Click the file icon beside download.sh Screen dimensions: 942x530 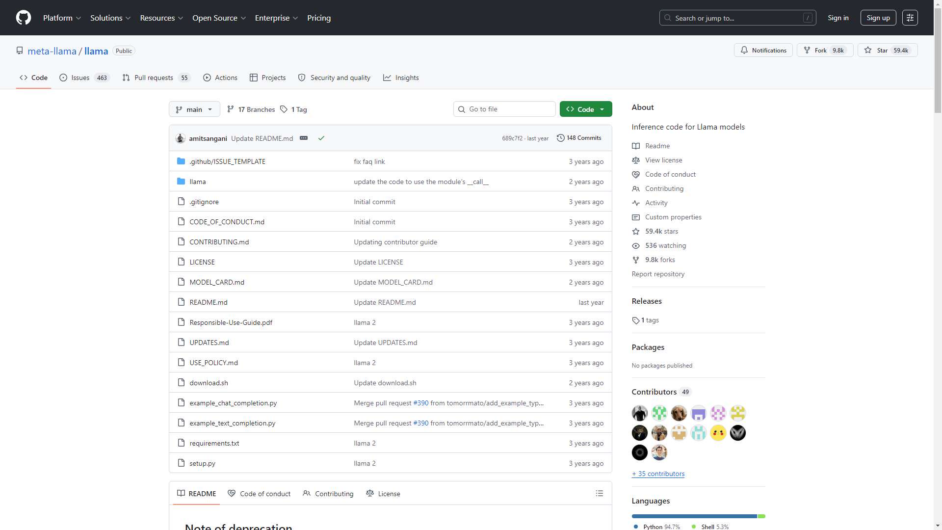pos(181,383)
